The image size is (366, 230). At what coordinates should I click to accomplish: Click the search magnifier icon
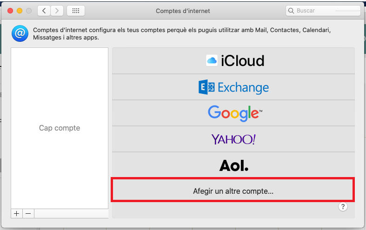point(291,11)
